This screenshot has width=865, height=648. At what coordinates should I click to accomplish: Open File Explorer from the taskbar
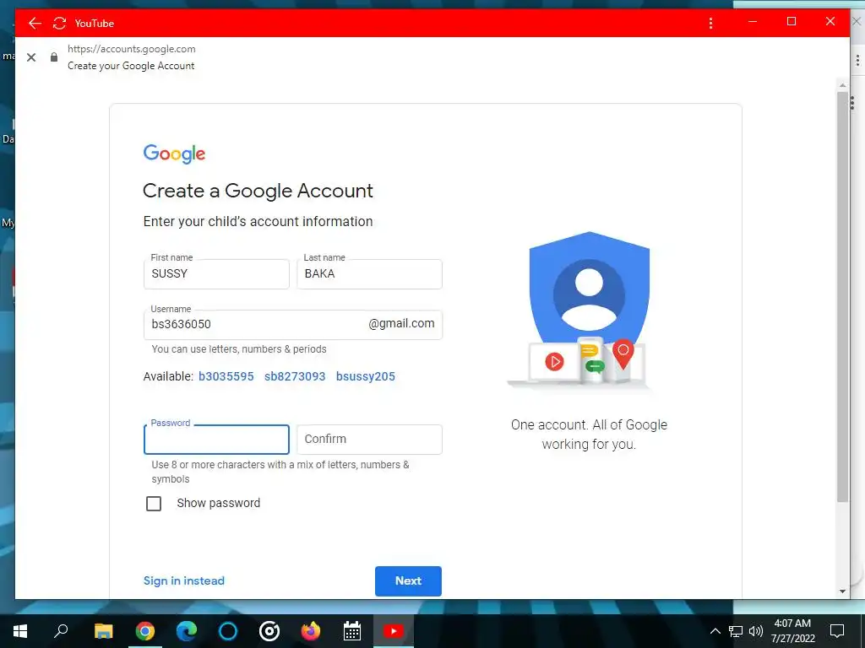(103, 631)
